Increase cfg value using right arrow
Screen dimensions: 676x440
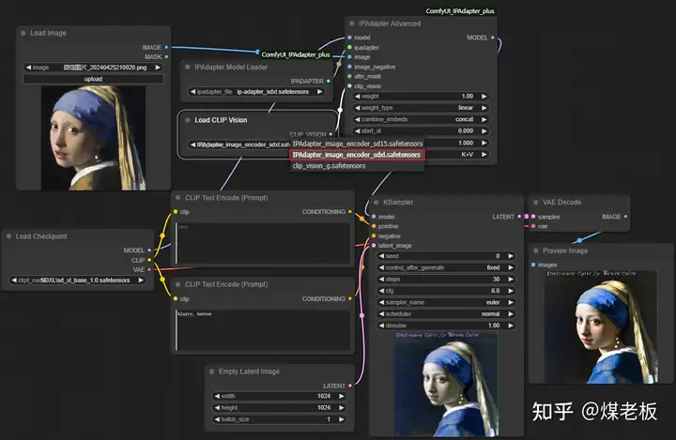[x=511, y=291]
